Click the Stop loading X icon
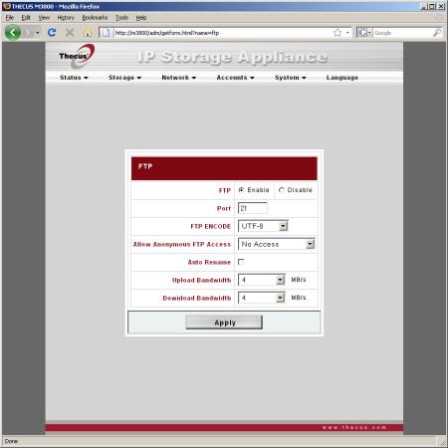 coord(70,33)
